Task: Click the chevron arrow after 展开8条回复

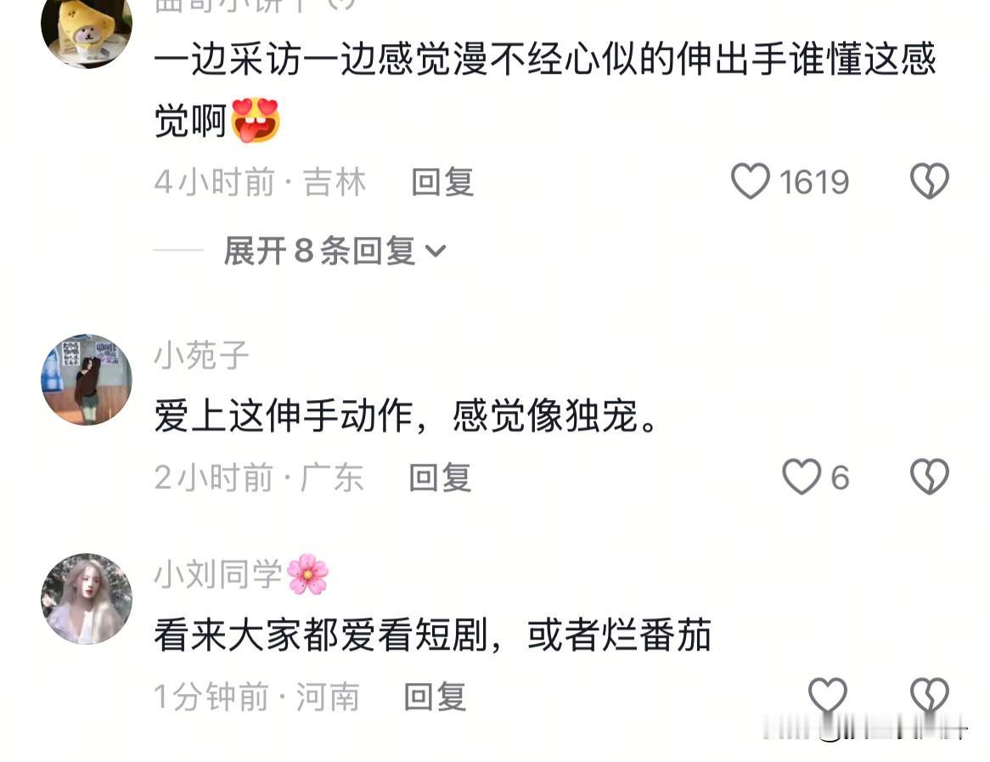Action: [x=436, y=251]
